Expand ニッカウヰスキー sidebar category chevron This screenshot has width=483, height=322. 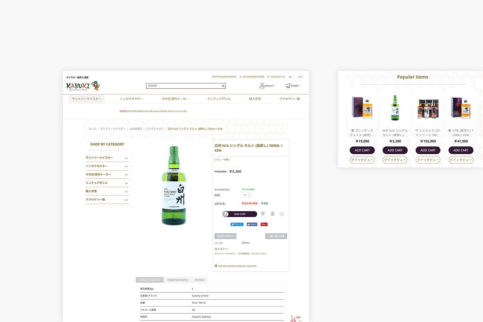coord(126,166)
